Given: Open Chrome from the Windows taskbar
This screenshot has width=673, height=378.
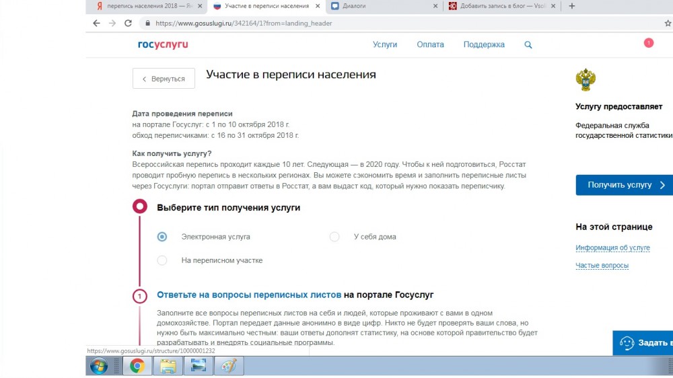Looking at the screenshot, I should coord(137,366).
